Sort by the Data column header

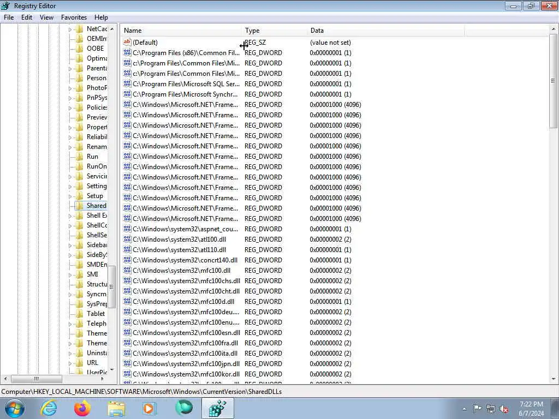point(386,31)
